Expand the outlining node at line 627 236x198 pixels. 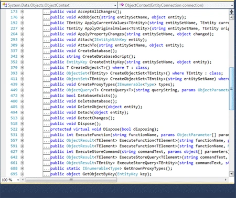[22, 152]
